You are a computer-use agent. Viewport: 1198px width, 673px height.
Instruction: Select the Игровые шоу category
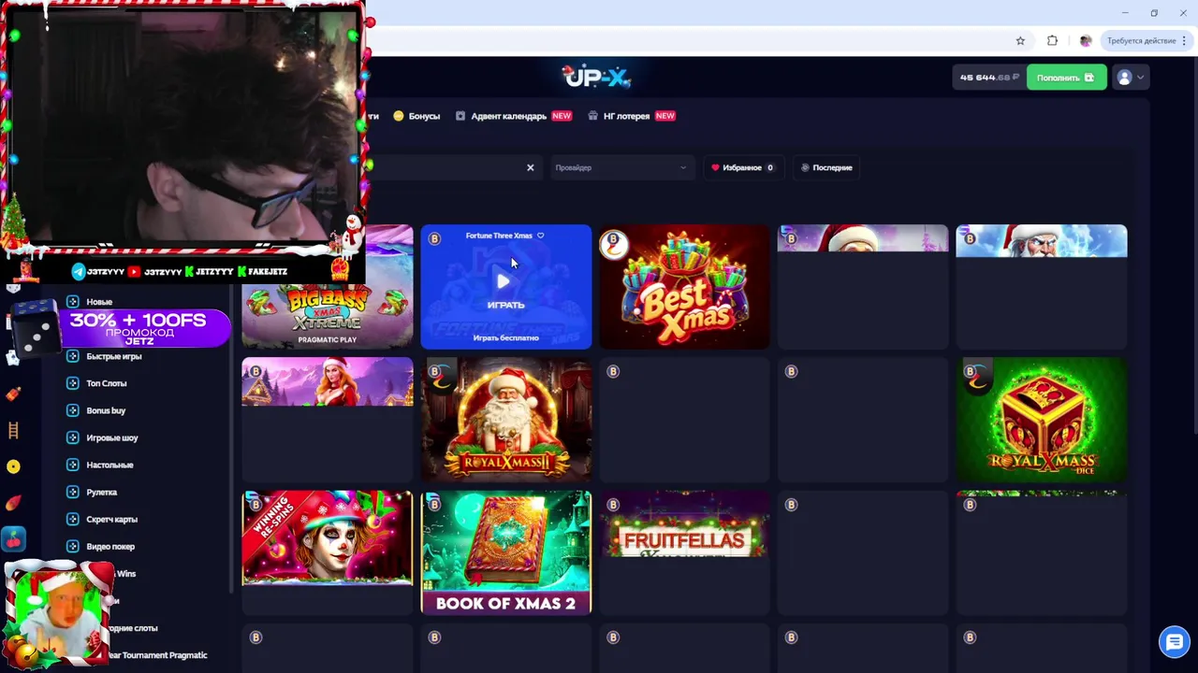pos(111,437)
